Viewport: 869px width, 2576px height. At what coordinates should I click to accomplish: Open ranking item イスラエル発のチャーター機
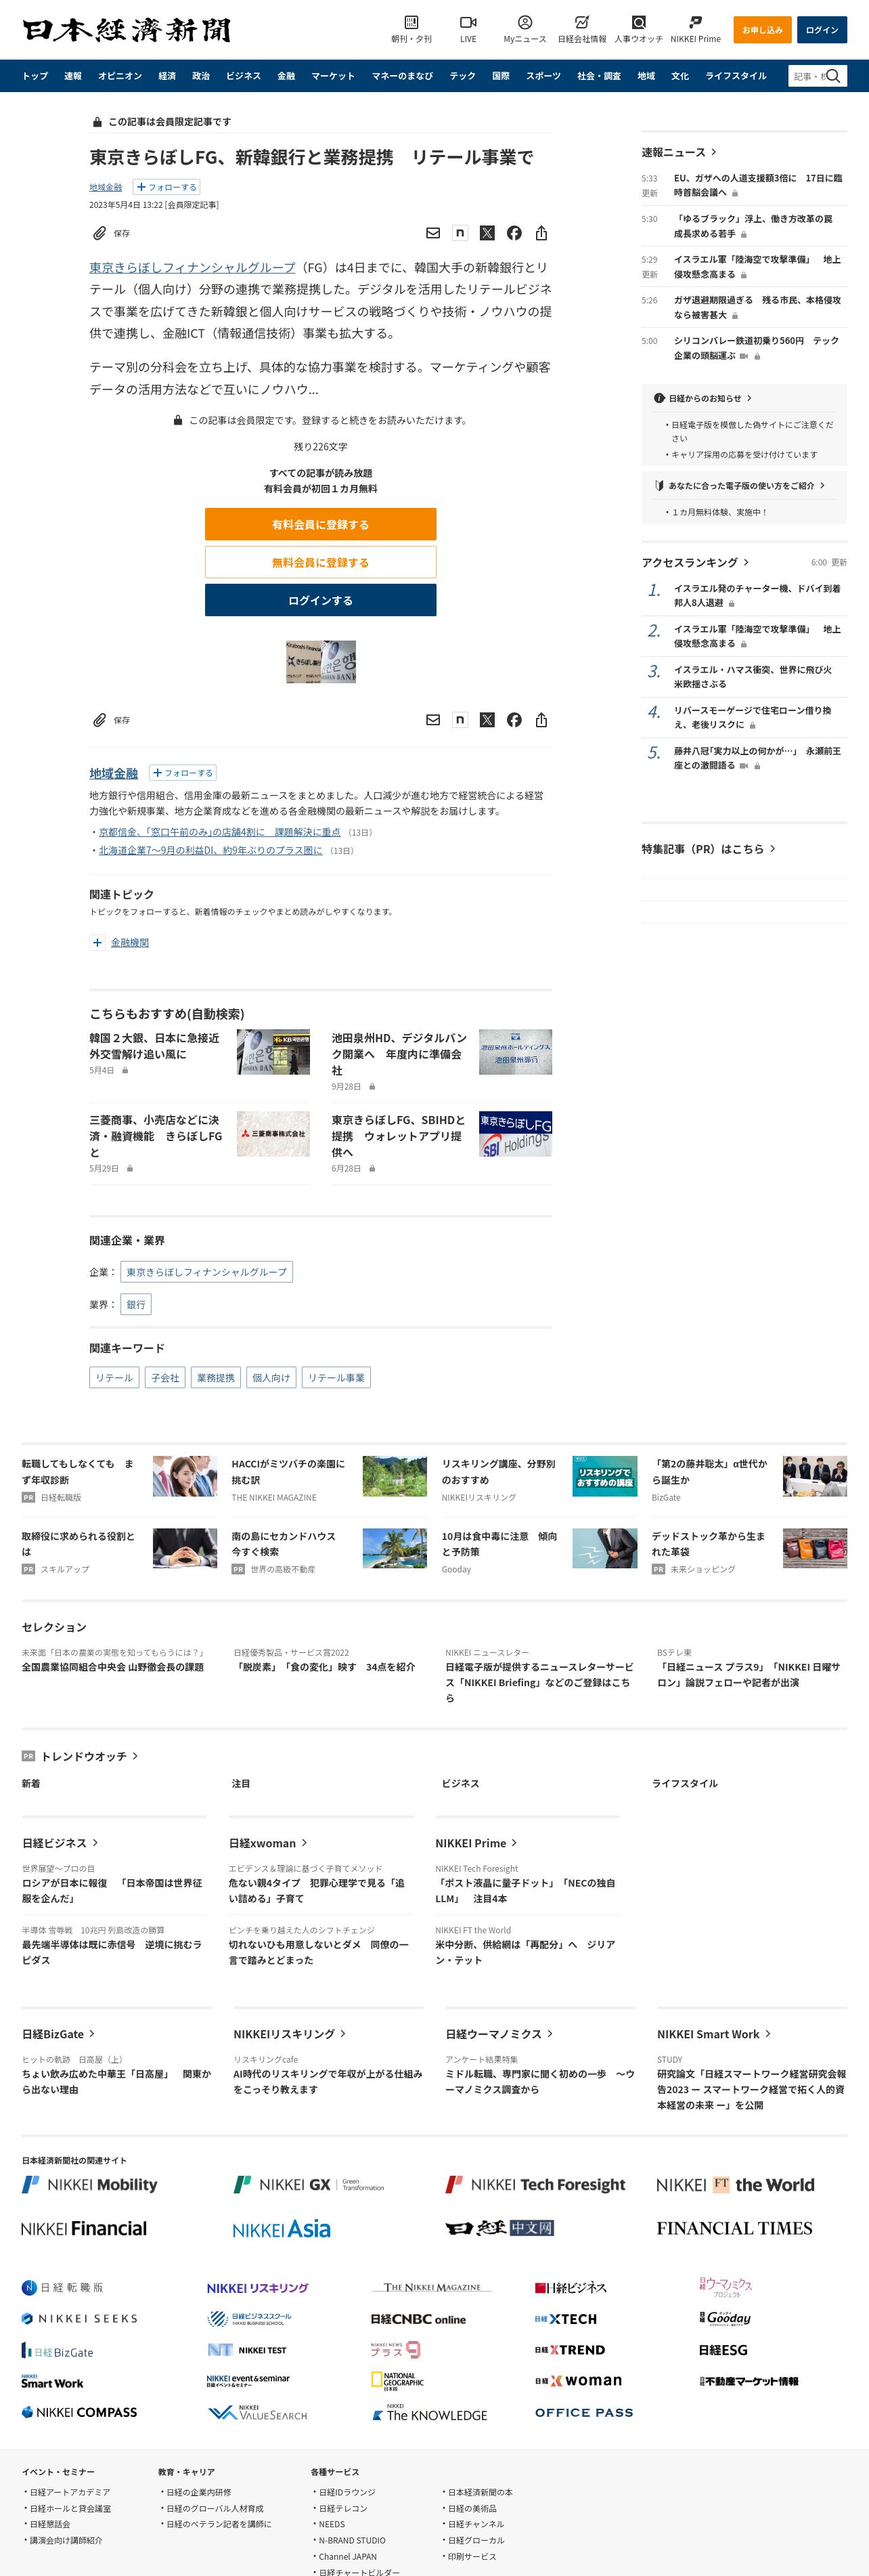757,595
